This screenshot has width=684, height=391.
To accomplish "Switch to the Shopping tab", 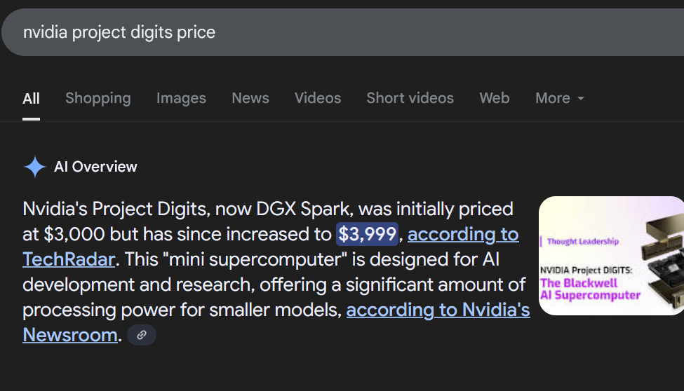I will pos(98,98).
